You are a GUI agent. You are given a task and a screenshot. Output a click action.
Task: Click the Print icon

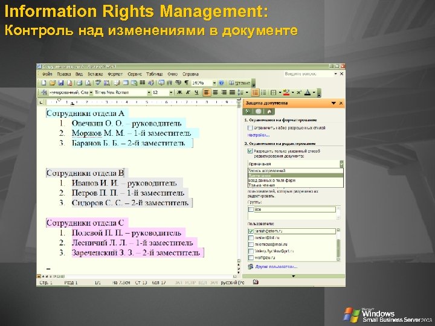(x=80, y=83)
